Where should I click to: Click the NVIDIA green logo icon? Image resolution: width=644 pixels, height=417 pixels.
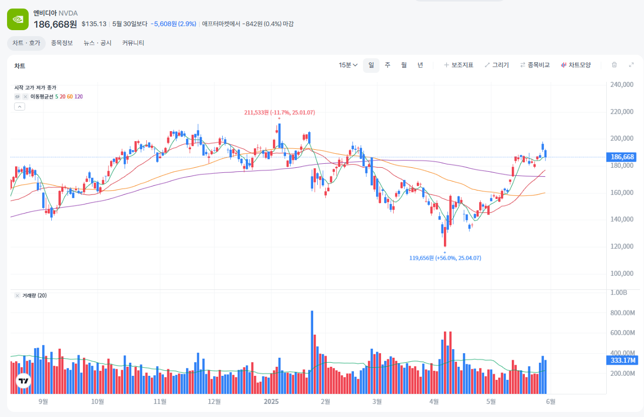pos(18,19)
